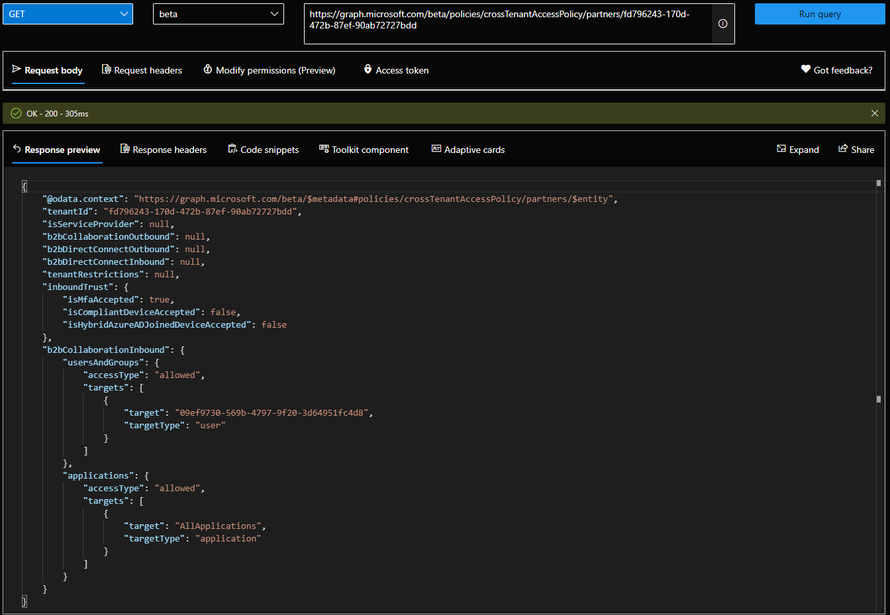Click the Code snippets icon
Viewport: 890px width, 615px height.
(x=232, y=149)
